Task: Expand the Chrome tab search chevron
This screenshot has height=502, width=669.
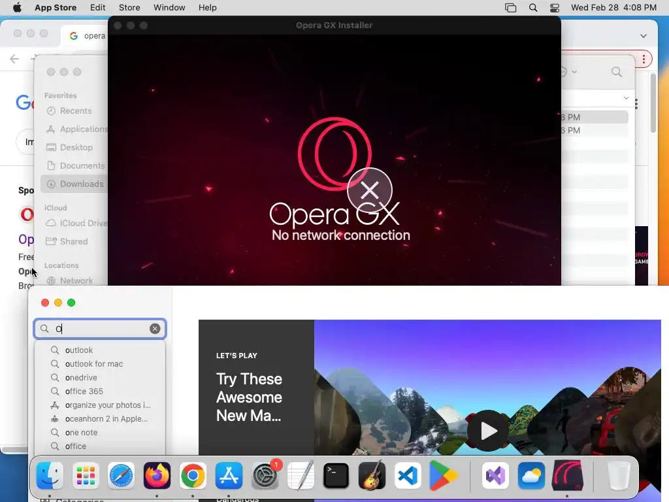Action: point(644,36)
